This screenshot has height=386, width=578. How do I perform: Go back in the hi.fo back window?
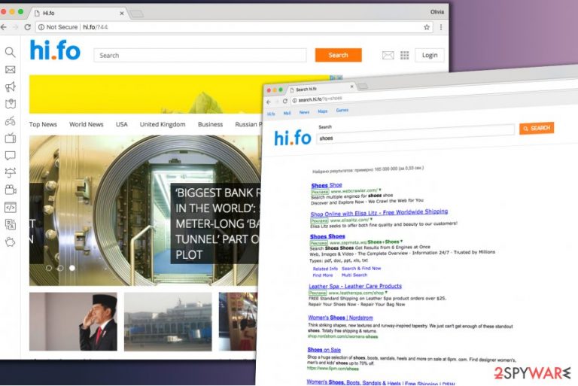click(4, 27)
